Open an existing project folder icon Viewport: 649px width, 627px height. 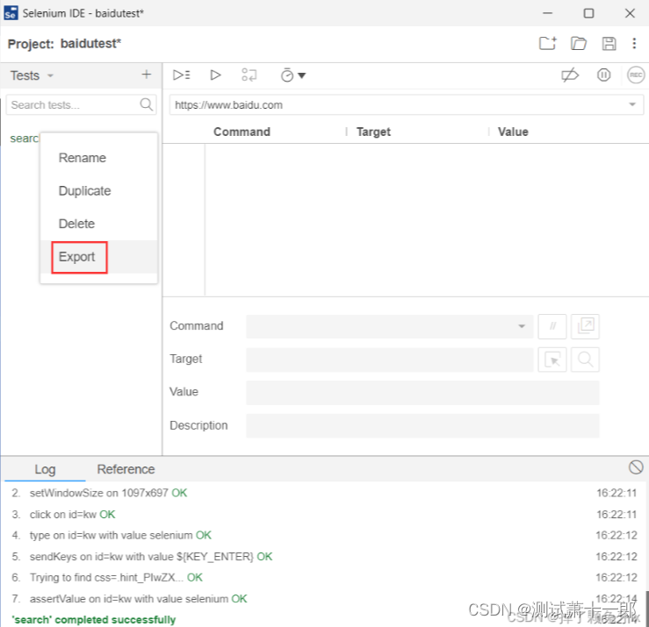(x=578, y=43)
